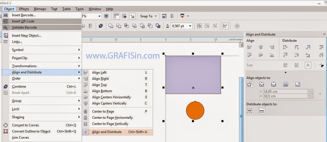Open the Bitmaps menu
The width and height of the screenshot is (327, 142).
[40, 9]
